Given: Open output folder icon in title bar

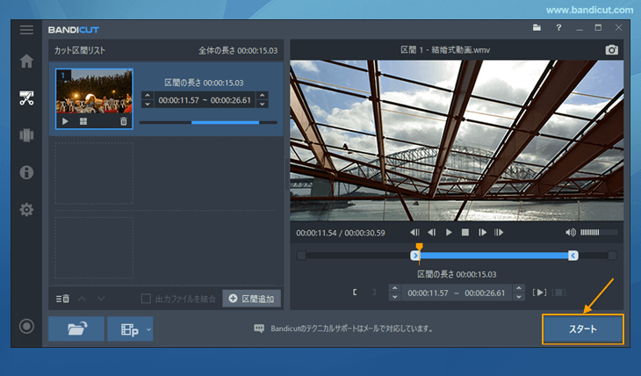Looking at the screenshot, I should pyautogui.click(x=537, y=28).
